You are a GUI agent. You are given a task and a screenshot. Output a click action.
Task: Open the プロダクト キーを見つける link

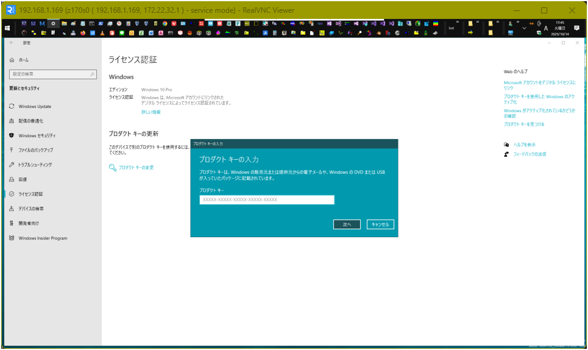[x=524, y=124]
